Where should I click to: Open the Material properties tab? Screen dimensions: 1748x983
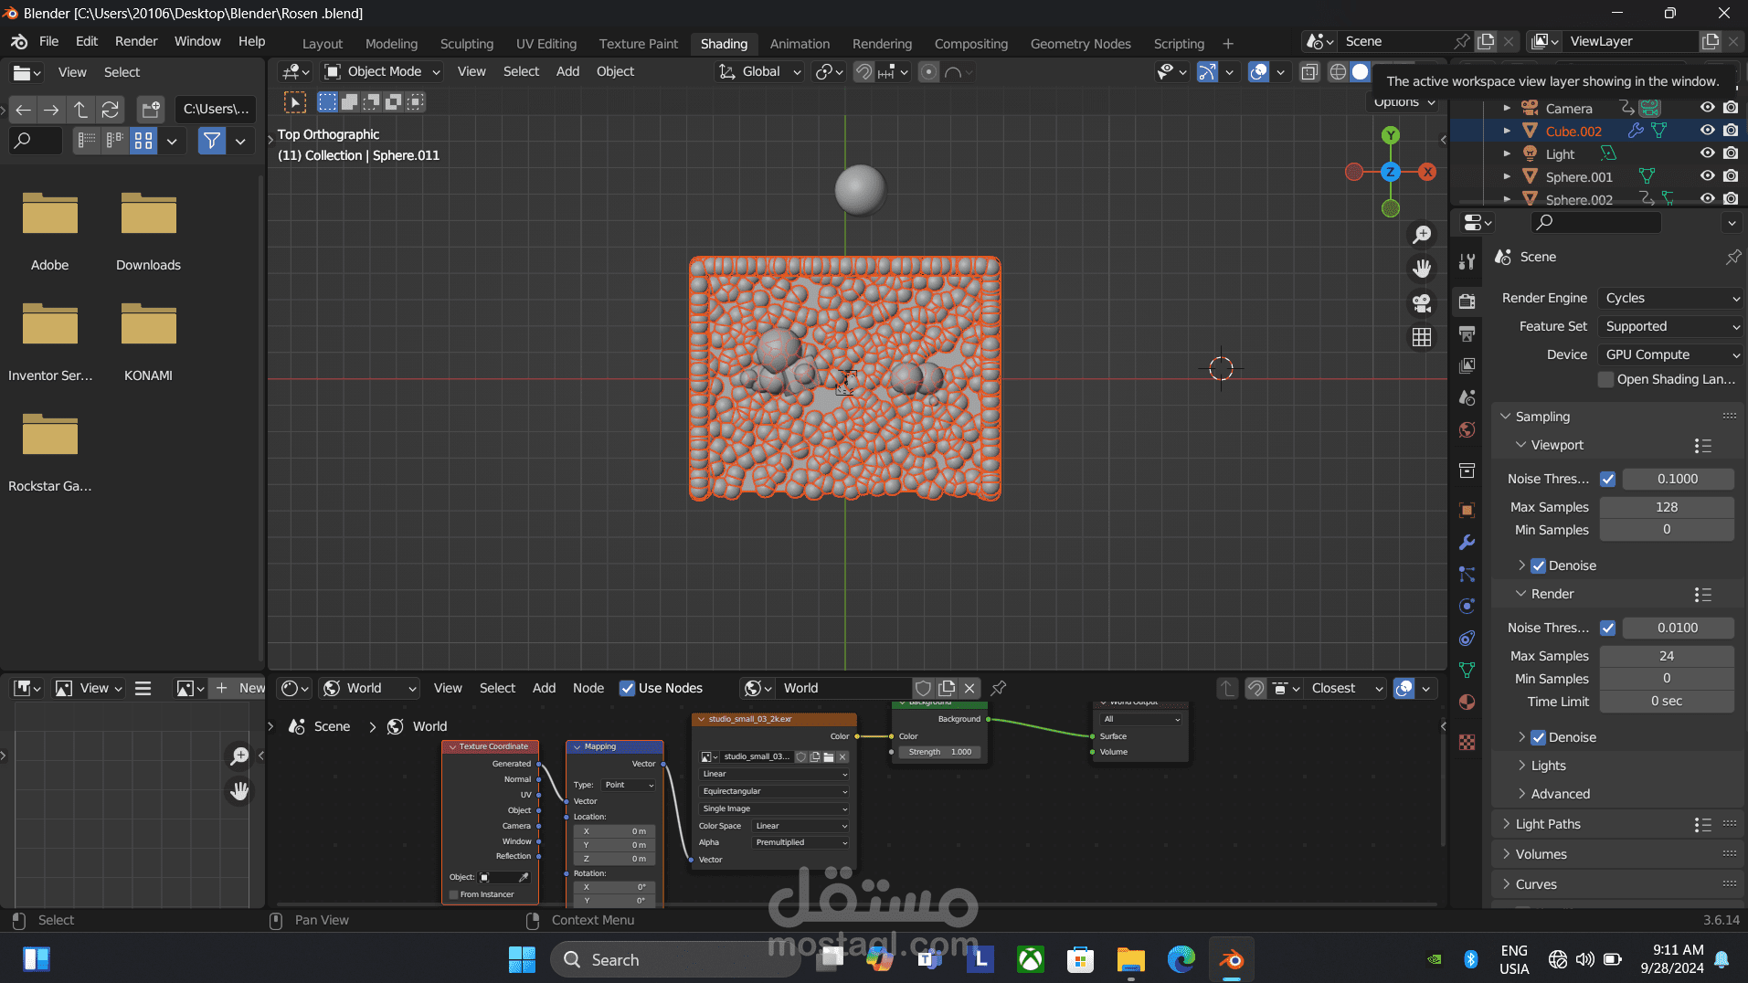pos(1467,702)
